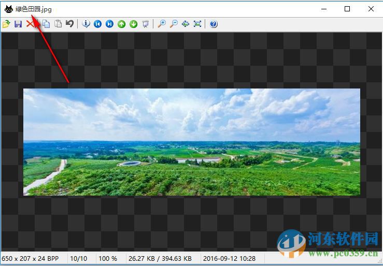Click the "100 %" zoom level in status bar
Screen dimensions: 383x266
(108, 258)
